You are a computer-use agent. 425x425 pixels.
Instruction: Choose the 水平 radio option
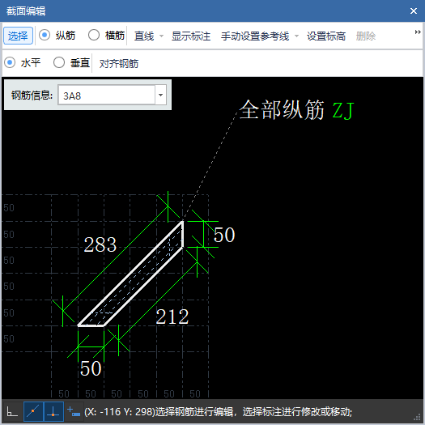tap(10, 62)
